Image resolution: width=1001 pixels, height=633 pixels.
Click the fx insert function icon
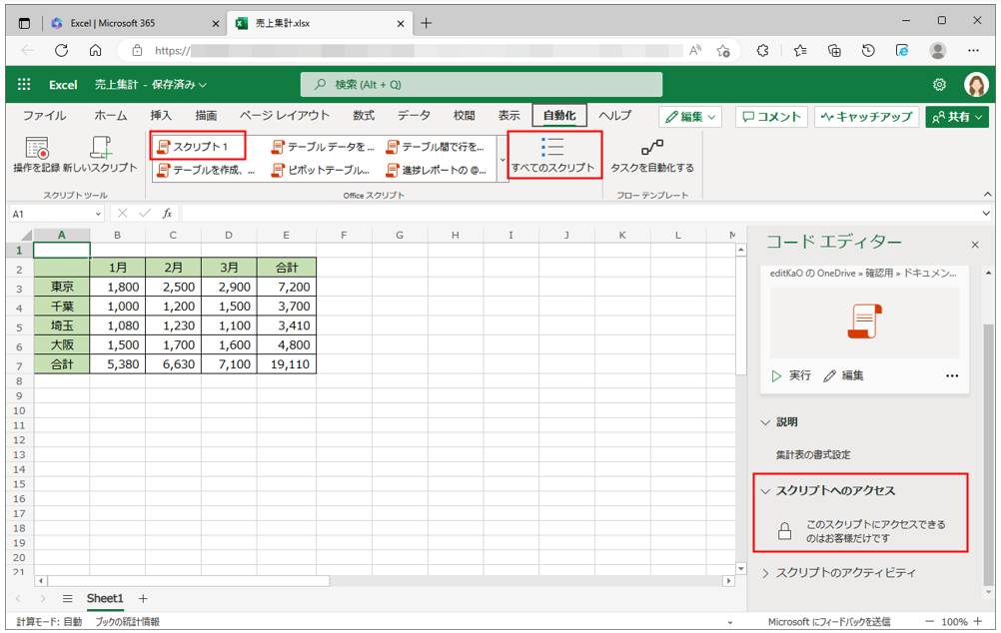point(167,213)
